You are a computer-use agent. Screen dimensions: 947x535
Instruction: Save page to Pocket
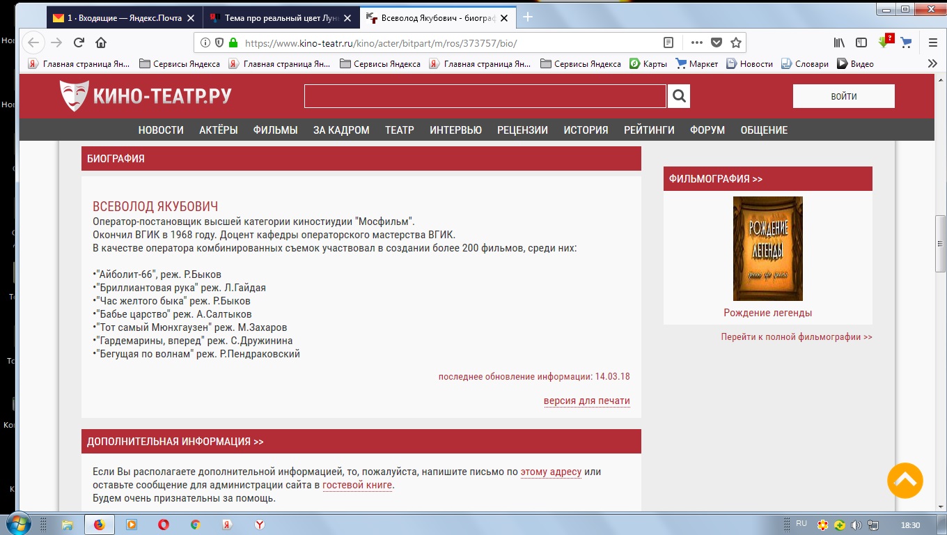pos(717,42)
